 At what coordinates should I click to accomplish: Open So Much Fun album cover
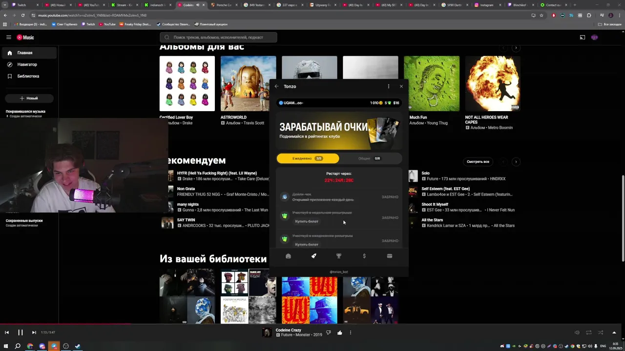pos(432,83)
